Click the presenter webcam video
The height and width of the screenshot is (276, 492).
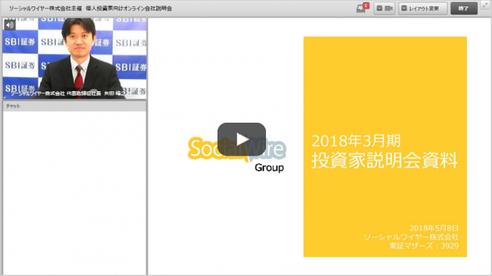pos(75,58)
